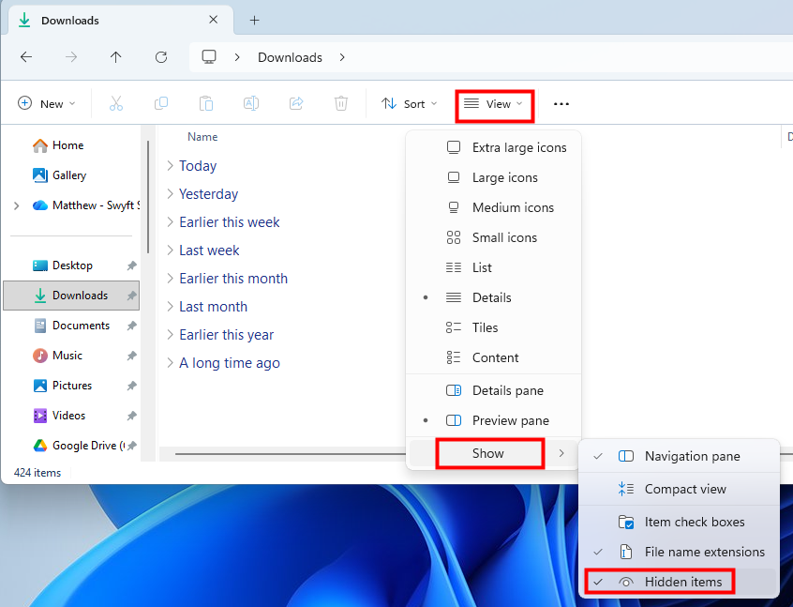793x607 pixels.
Task: Expand the Earlier this month group
Action: [x=171, y=278]
